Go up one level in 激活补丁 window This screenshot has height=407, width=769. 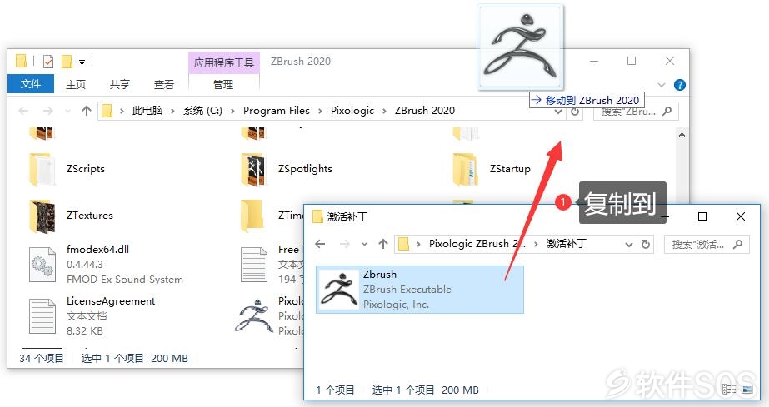pos(383,243)
